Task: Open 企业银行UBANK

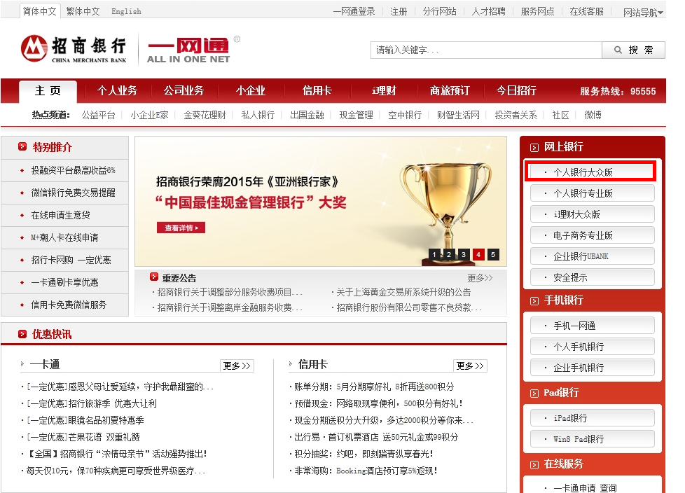Action: (x=592, y=256)
